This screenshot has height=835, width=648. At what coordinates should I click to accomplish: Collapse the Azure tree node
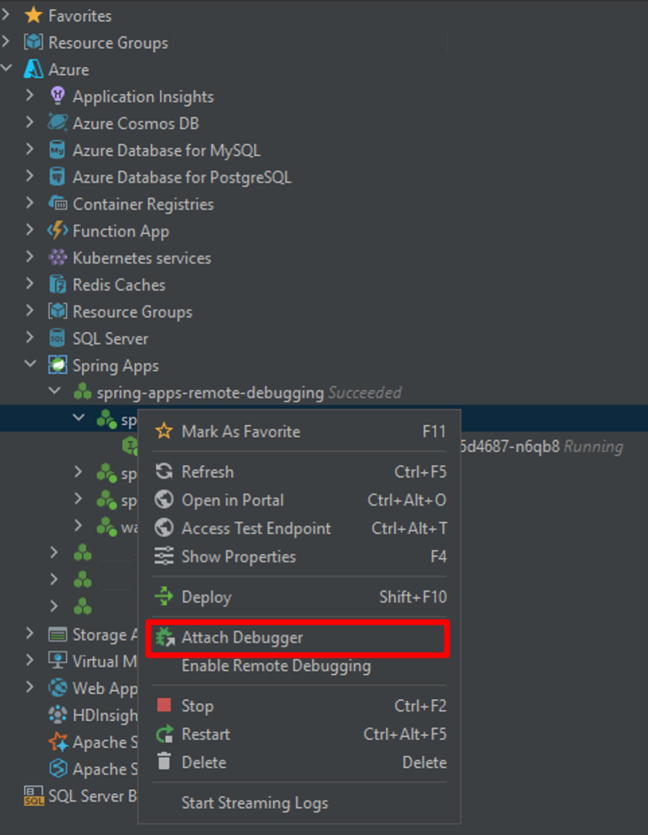[x=7, y=69]
